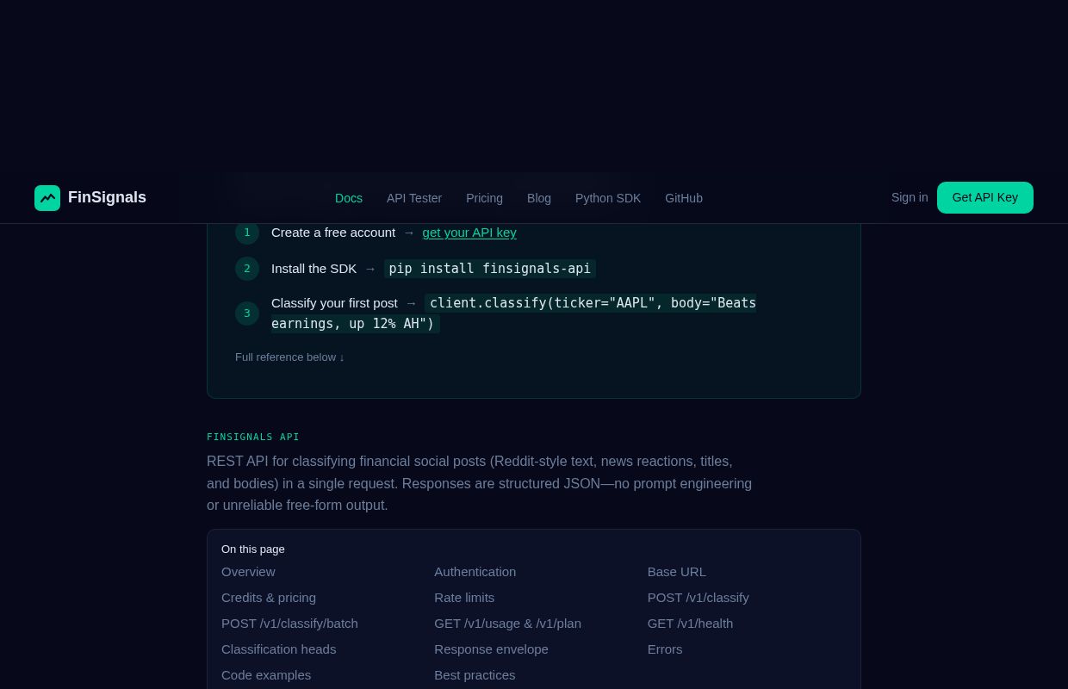Image resolution: width=1068 pixels, height=689 pixels.
Task: Select the pip install finsignals-api code
Action: pos(490,269)
